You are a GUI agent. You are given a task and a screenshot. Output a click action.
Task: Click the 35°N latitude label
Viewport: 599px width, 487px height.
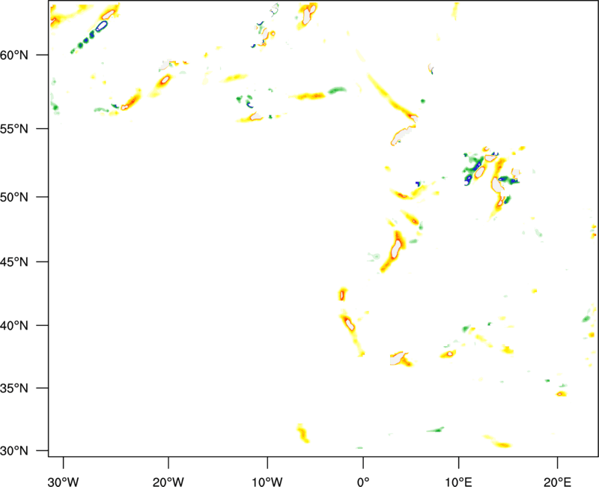[x=14, y=388]
